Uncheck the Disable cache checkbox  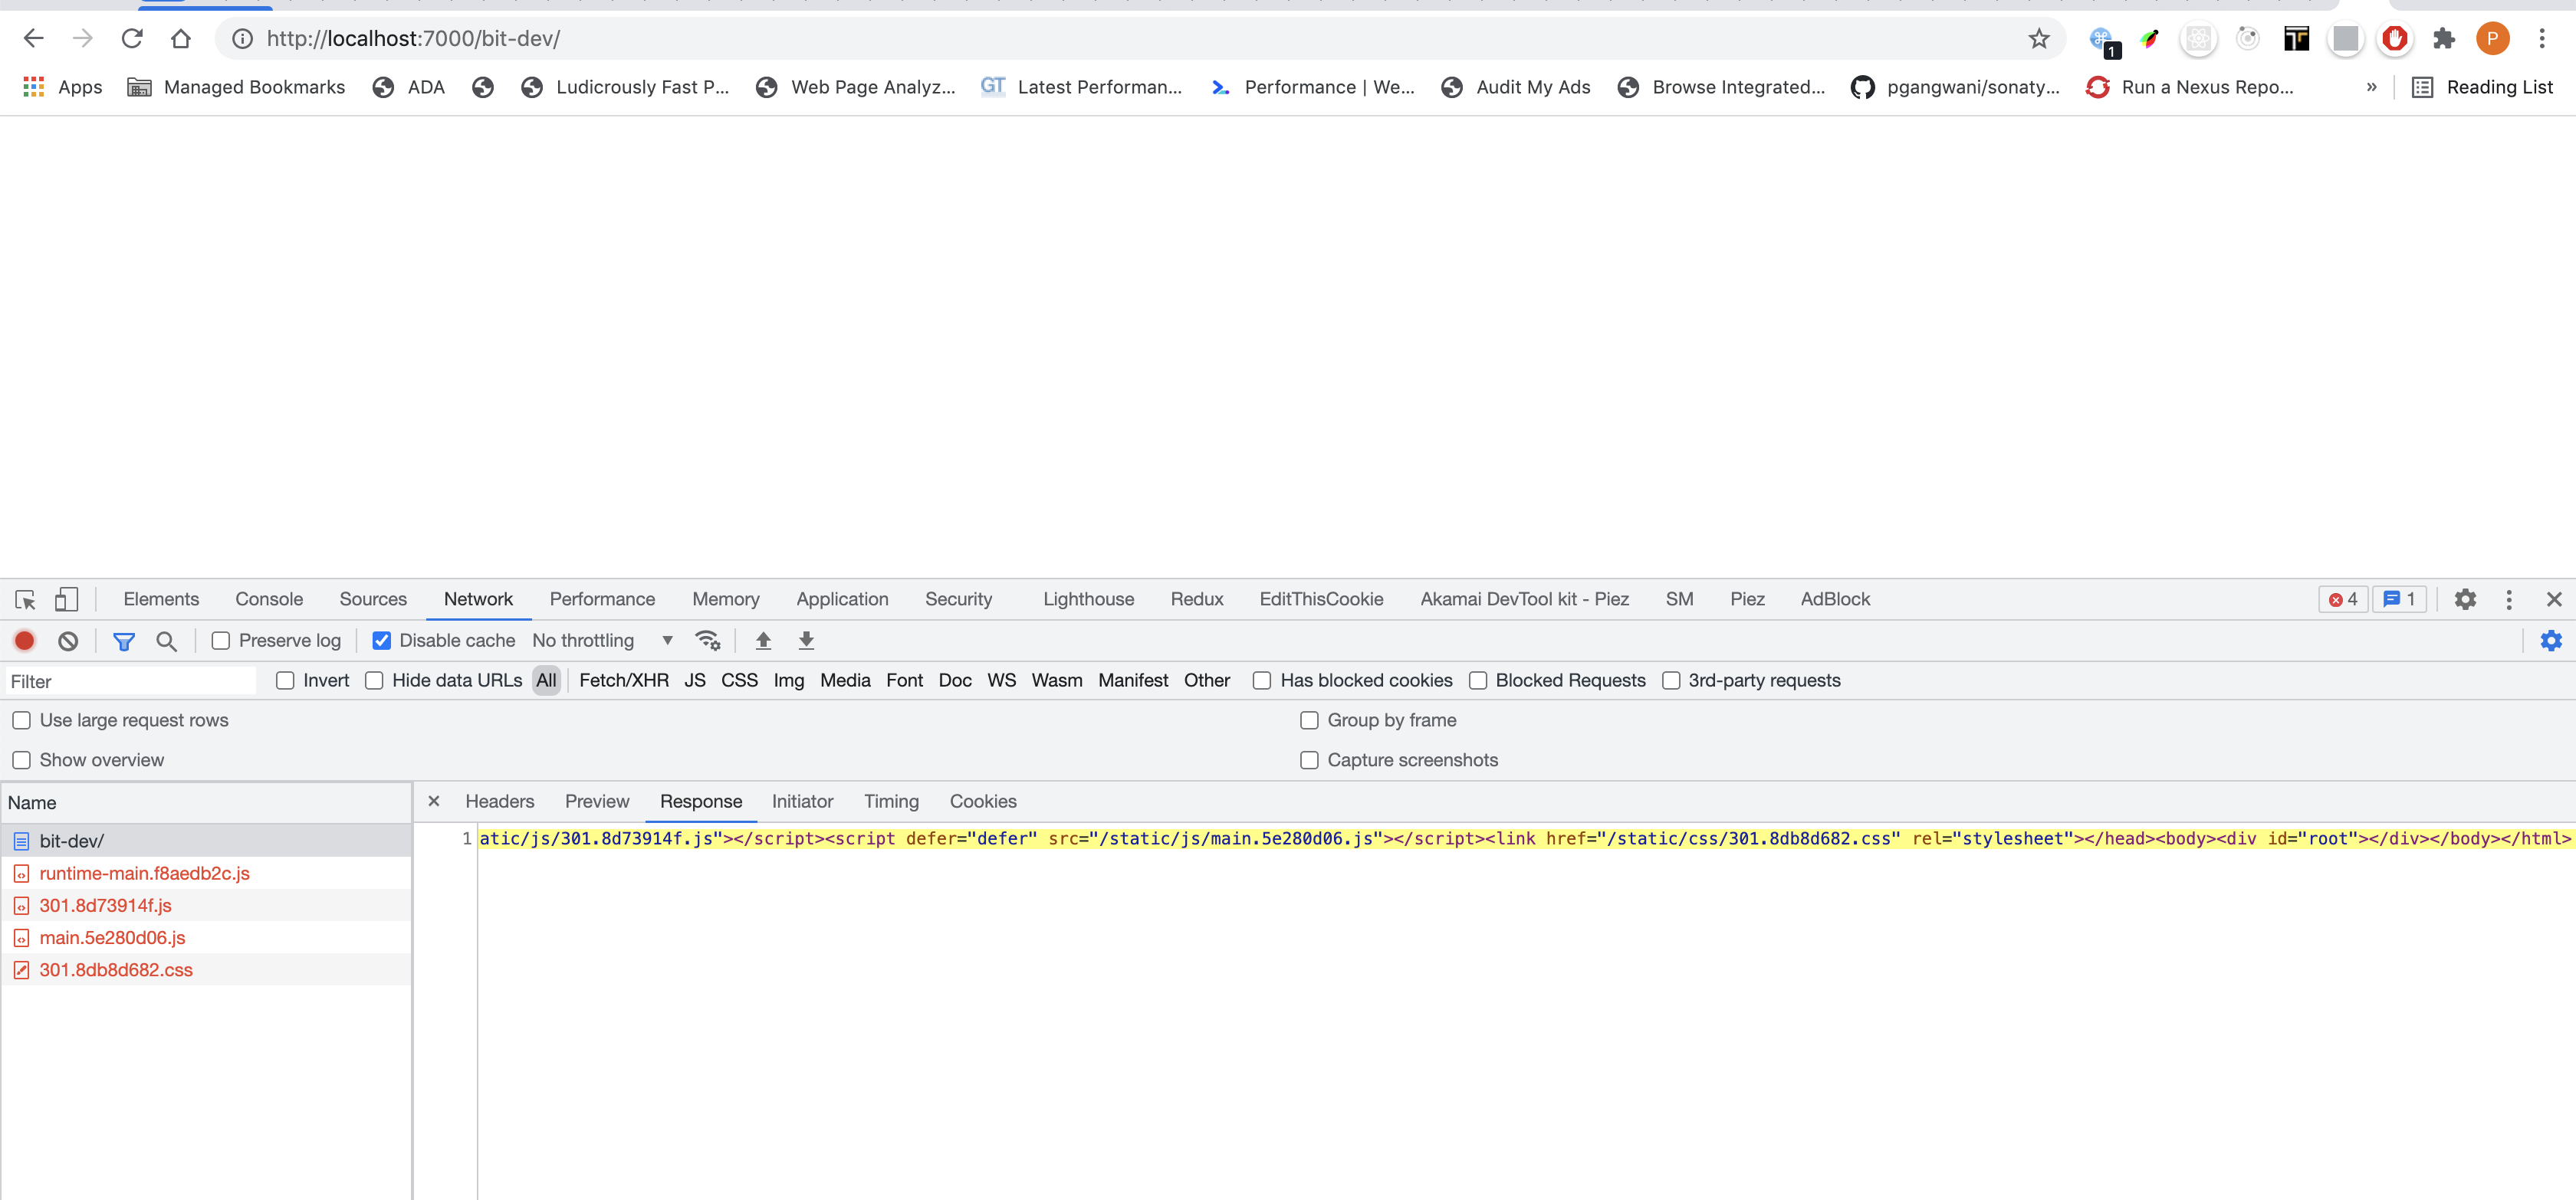(382, 641)
